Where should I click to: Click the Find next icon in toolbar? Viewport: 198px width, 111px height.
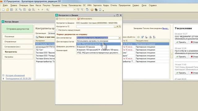point(78,10)
